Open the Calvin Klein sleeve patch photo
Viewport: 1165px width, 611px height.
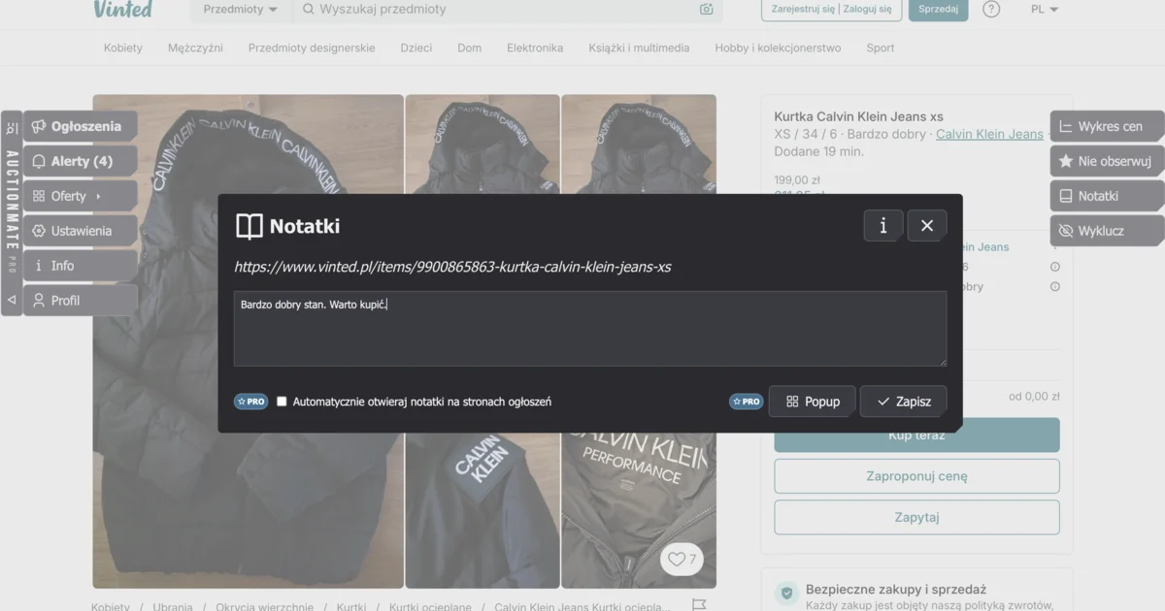(x=483, y=510)
